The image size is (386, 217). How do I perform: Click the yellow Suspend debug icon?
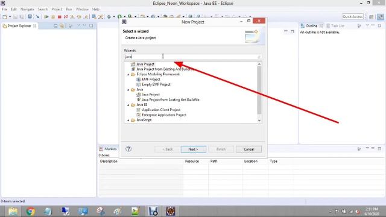tap(53, 17)
